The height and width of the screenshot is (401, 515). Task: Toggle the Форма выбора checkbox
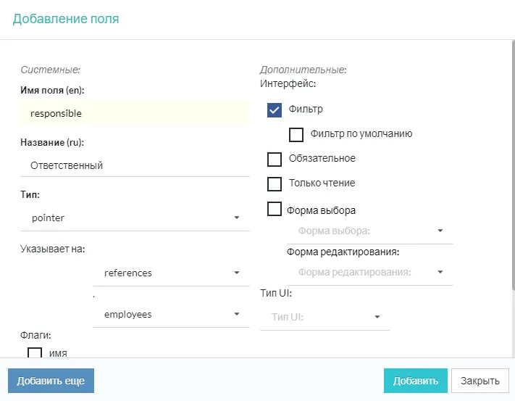click(275, 210)
